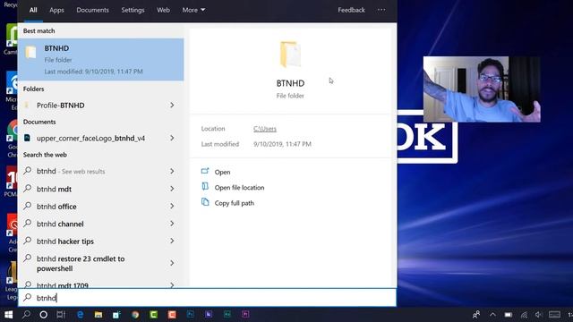Image resolution: width=573 pixels, height=322 pixels.
Task: Launch Adobe Premiere Pro from the taskbar
Action: [x=245, y=314]
